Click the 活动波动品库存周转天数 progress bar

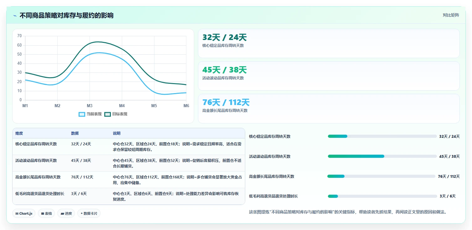pos(382,156)
